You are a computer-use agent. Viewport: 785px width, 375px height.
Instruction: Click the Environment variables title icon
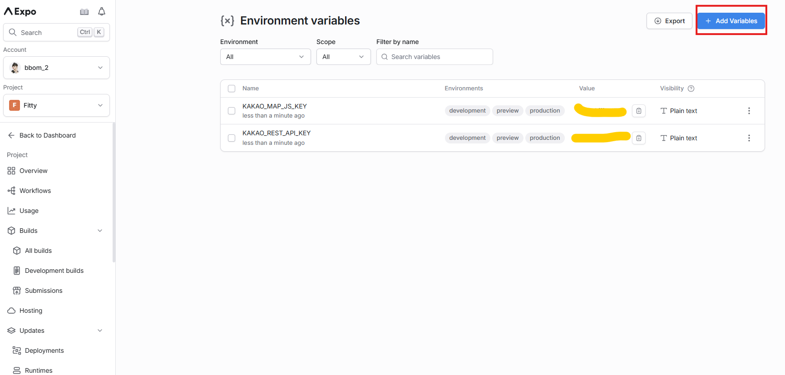pyautogui.click(x=227, y=21)
